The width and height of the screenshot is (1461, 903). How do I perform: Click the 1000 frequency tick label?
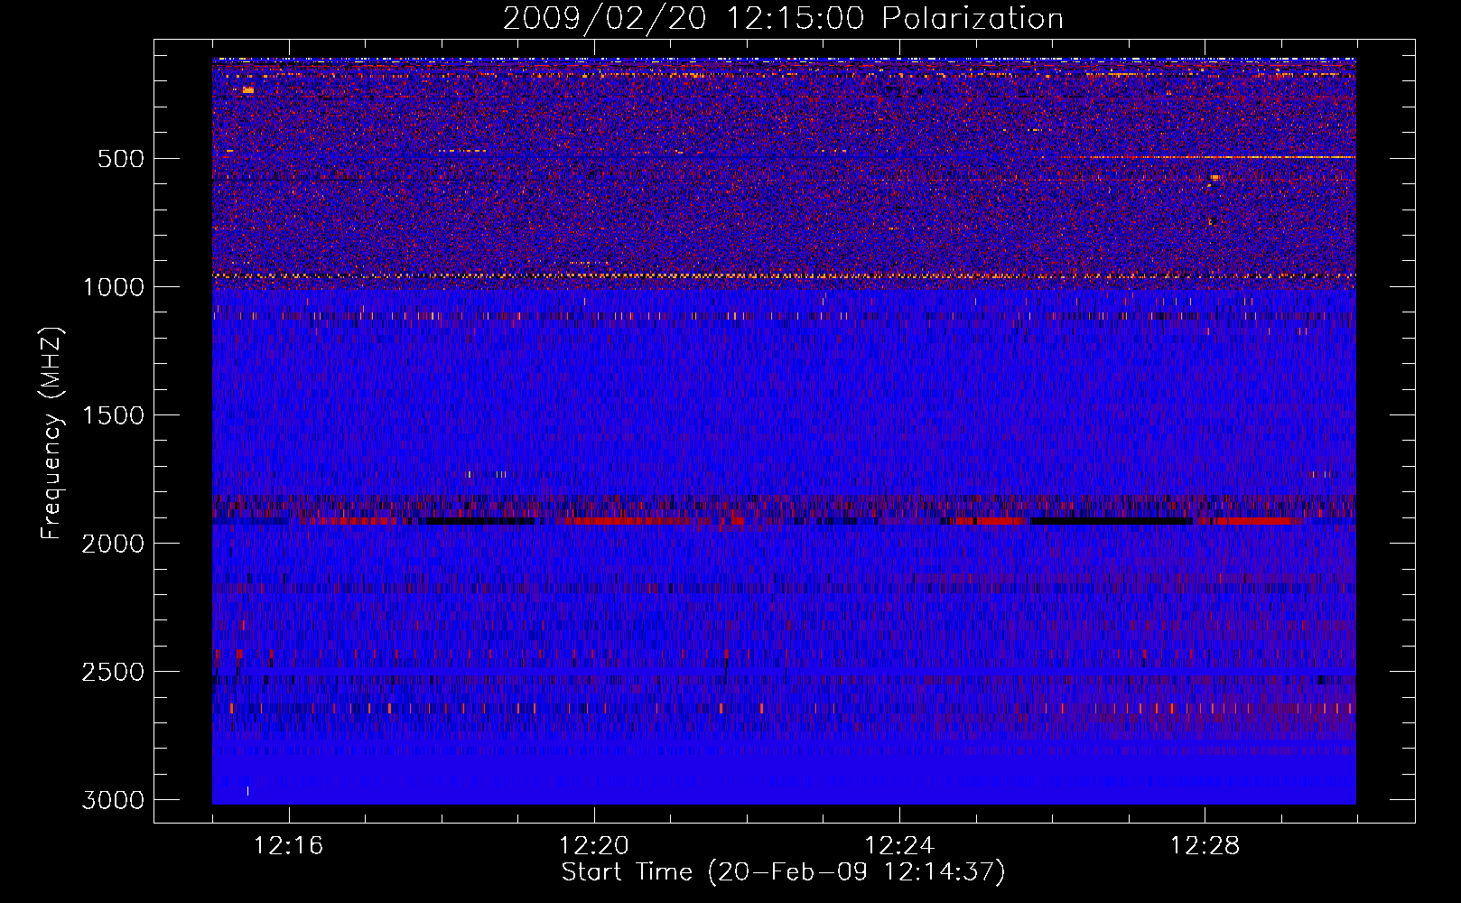[113, 287]
